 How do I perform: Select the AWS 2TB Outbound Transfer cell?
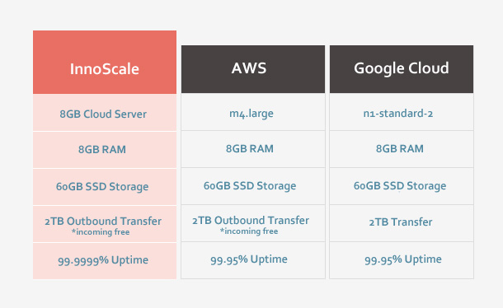pos(253,223)
